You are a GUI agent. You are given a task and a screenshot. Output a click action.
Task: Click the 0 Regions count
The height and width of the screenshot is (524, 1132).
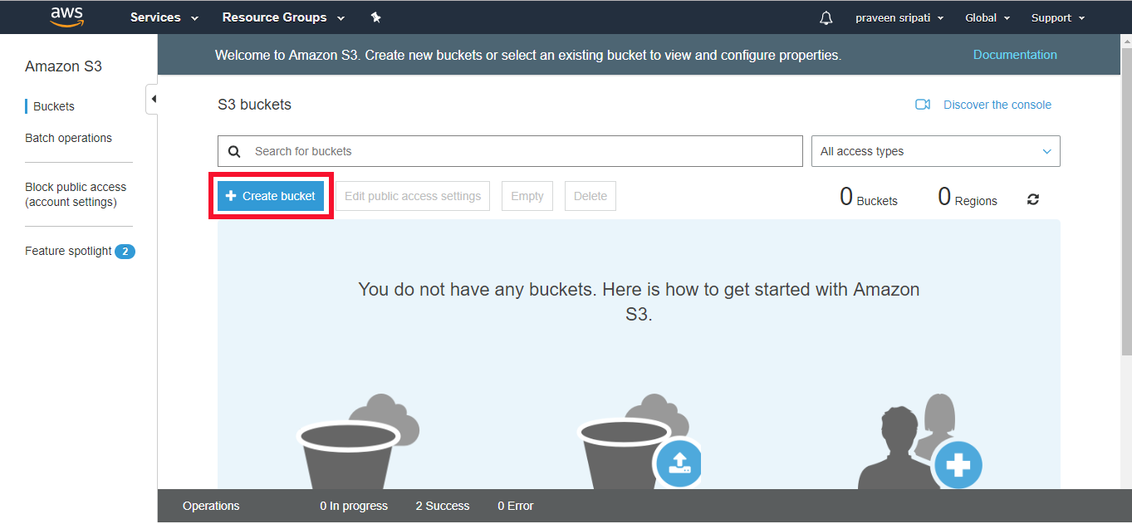pos(968,197)
